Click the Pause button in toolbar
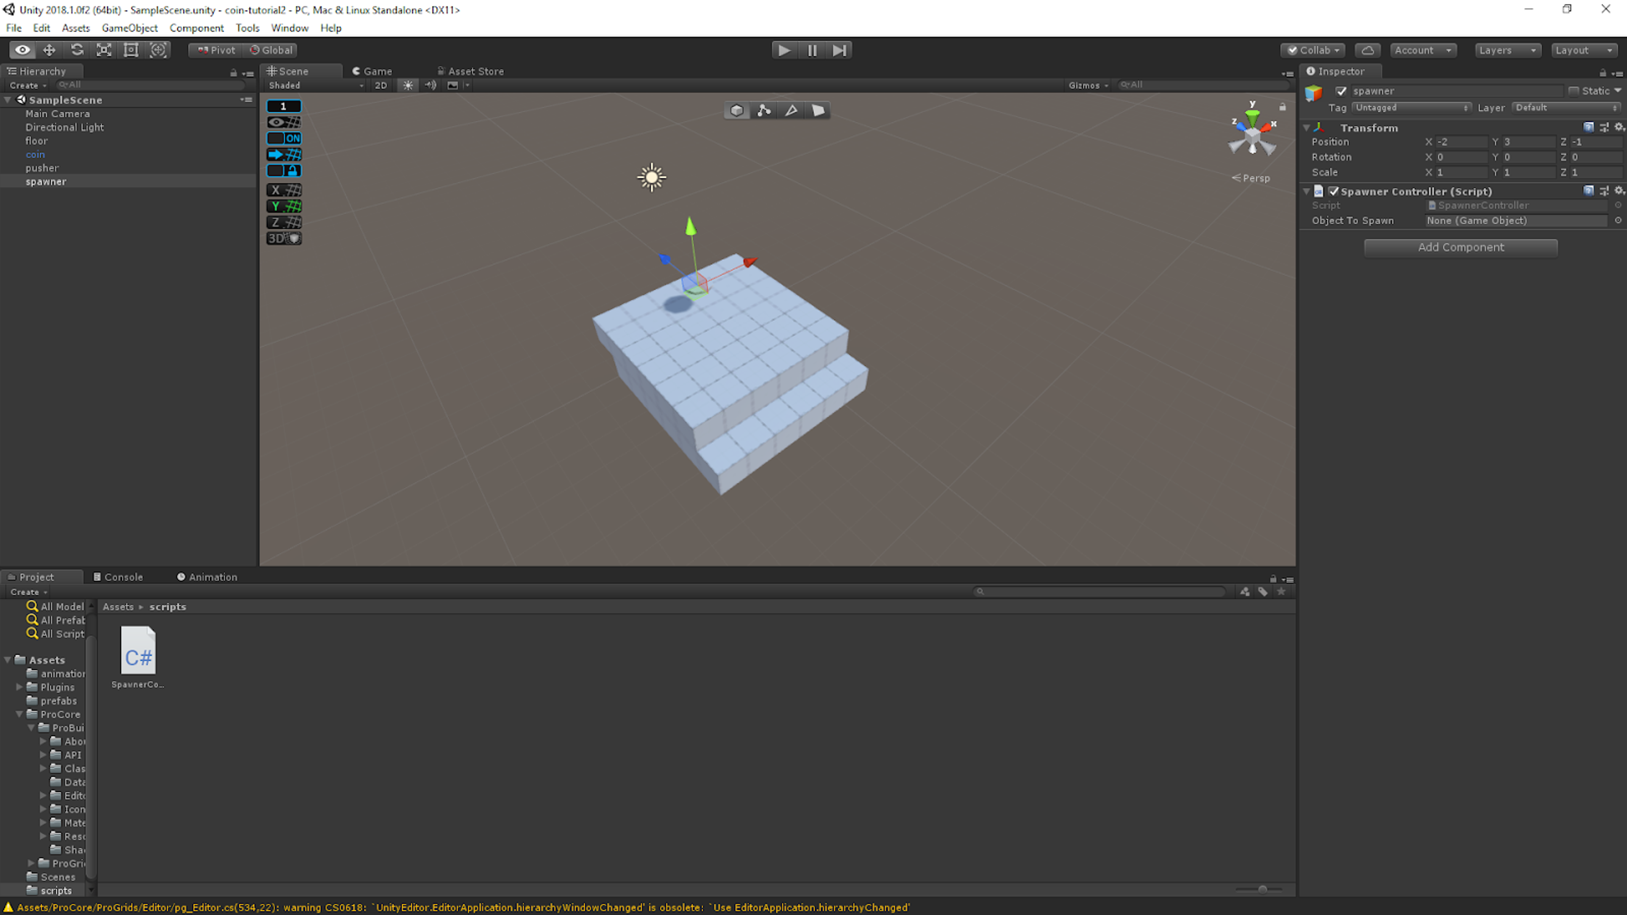The height and width of the screenshot is (915, 1627). [812, 49]
